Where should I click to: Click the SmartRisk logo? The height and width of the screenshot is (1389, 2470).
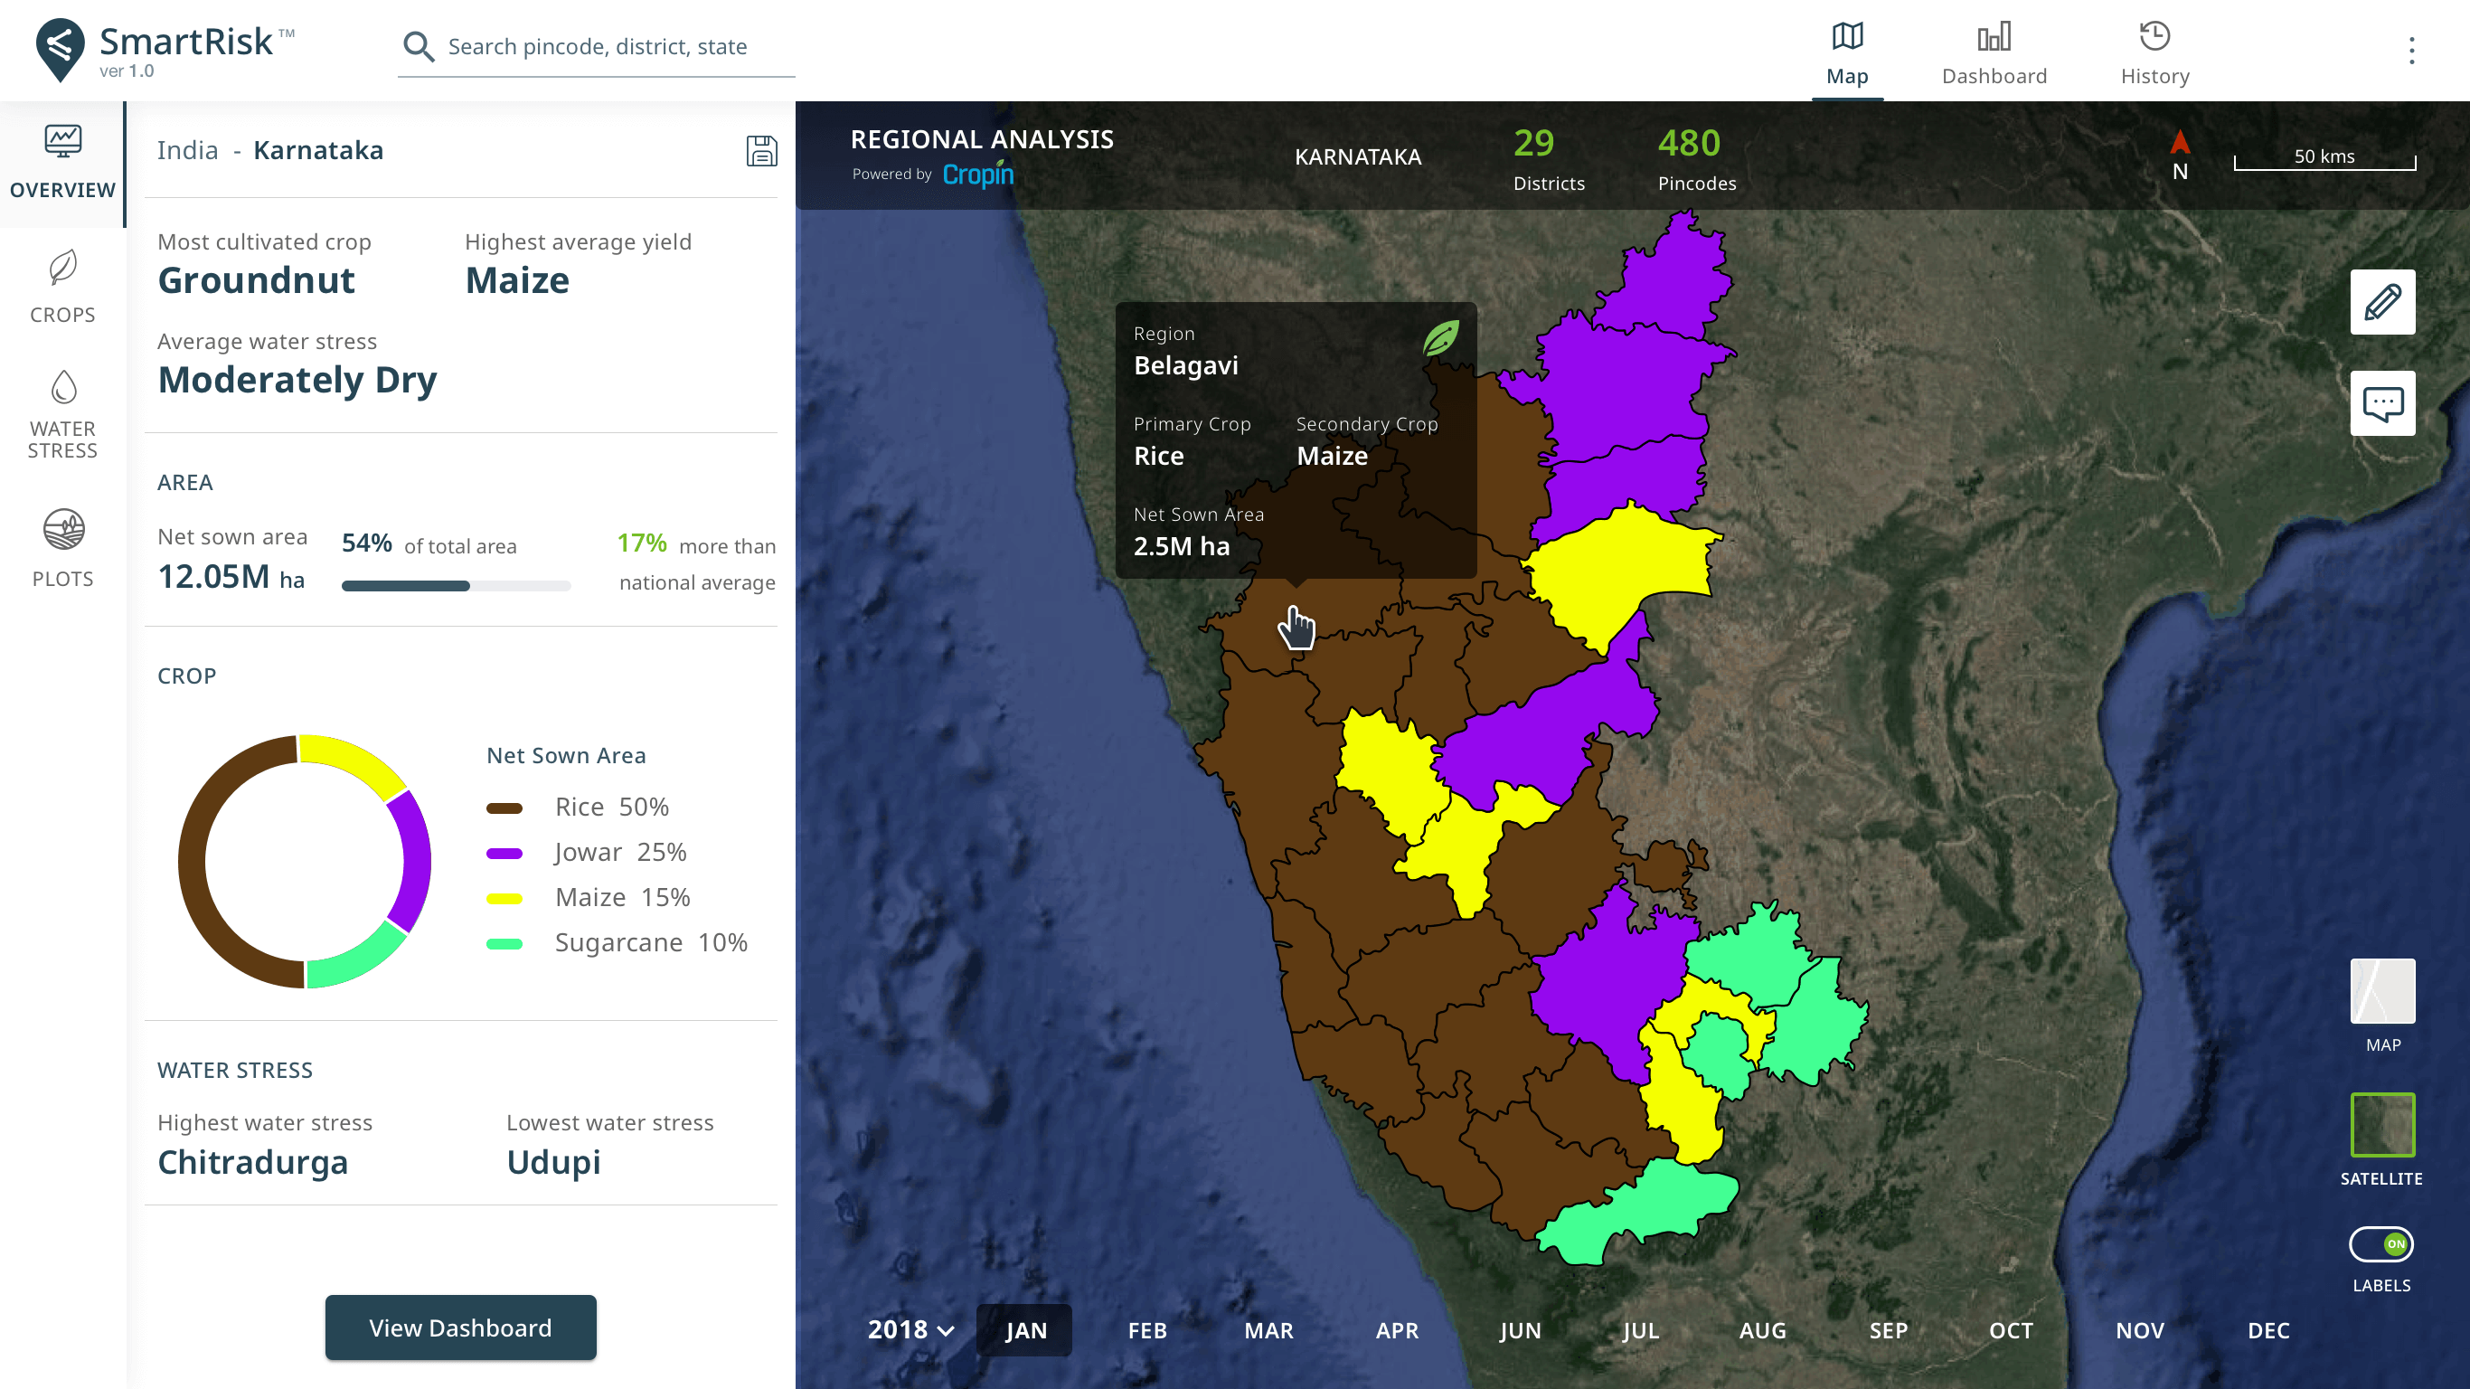point(165,50)
